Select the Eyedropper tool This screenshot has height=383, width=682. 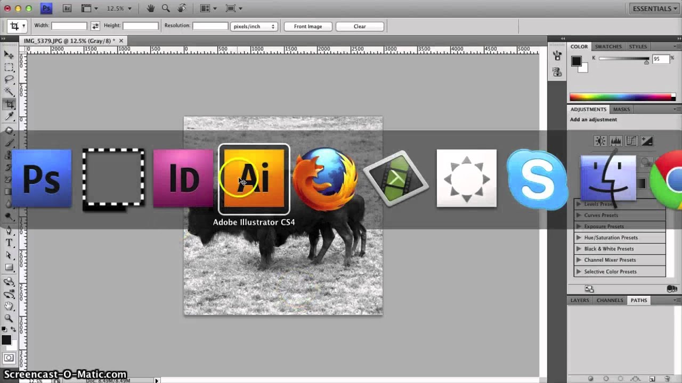click(x=9, y=116)
